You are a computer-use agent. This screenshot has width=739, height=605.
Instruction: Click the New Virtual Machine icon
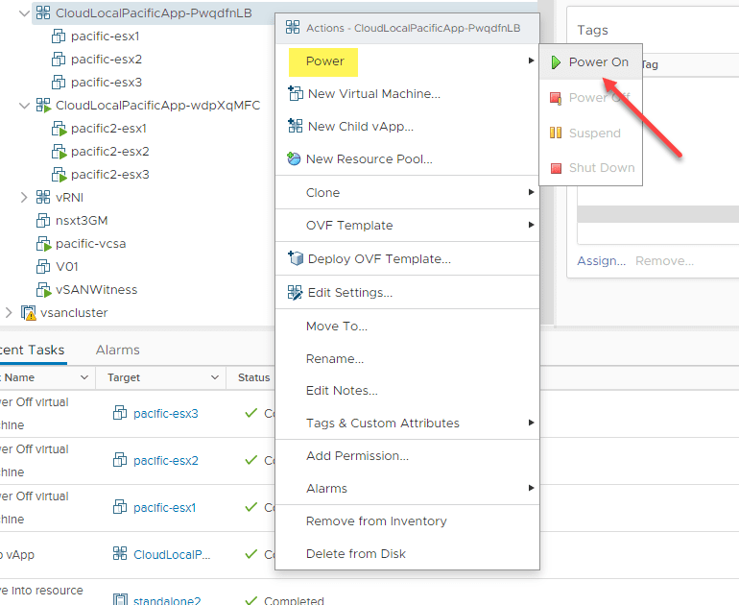point(295,94)
